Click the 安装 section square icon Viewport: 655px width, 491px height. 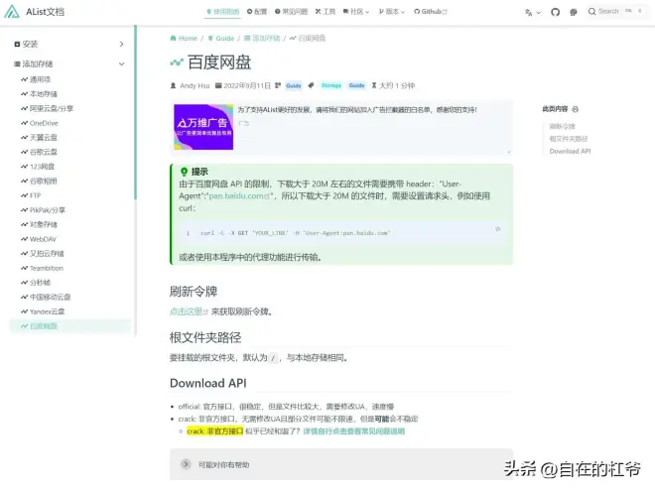17,44
